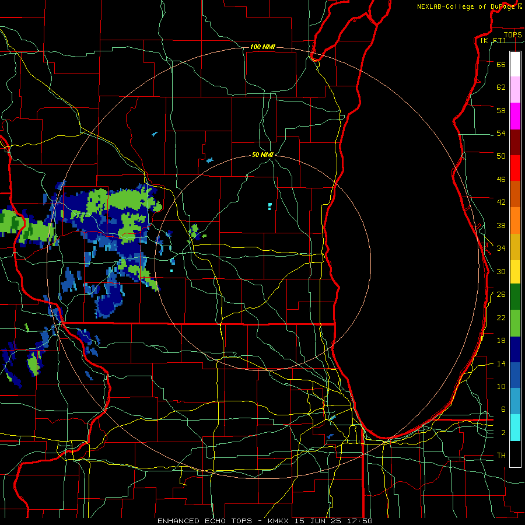The width and height of the screenshot is (525, 525).
Task: Click the "42" legend value
Action: (501, 202)
